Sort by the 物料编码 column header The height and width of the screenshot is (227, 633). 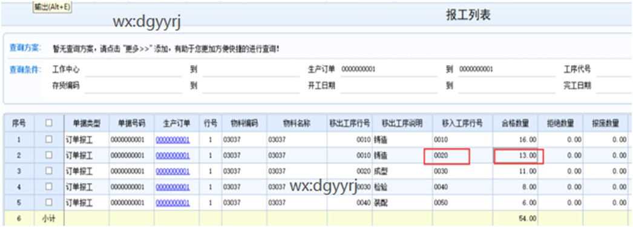point(244,124)
